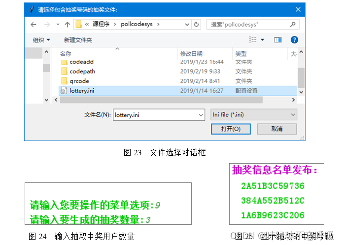
Task: Click the lottery.ini file icon
Action: point(64,91)
